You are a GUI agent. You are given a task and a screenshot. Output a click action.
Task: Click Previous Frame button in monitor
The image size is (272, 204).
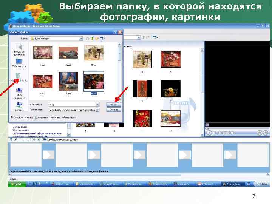point(224,133)
